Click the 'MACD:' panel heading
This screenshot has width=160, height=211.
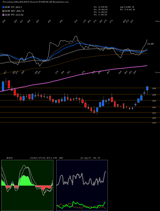[10, 158]
